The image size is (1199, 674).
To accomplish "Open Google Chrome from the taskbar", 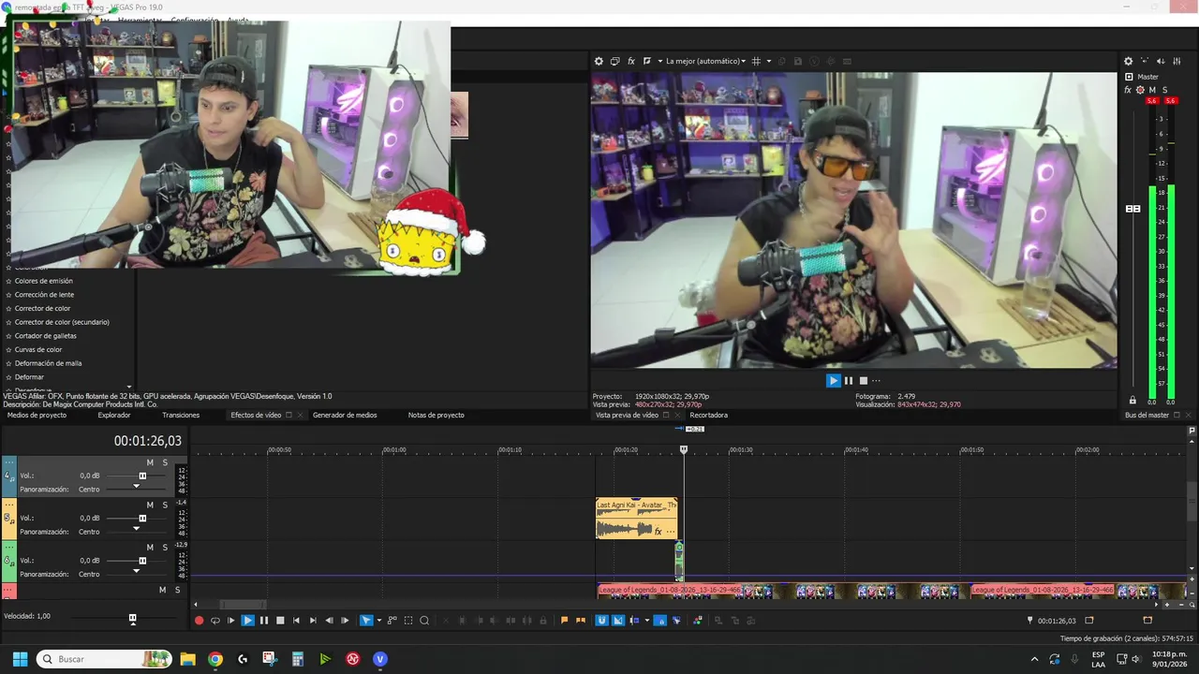I will tap(215, 659).
